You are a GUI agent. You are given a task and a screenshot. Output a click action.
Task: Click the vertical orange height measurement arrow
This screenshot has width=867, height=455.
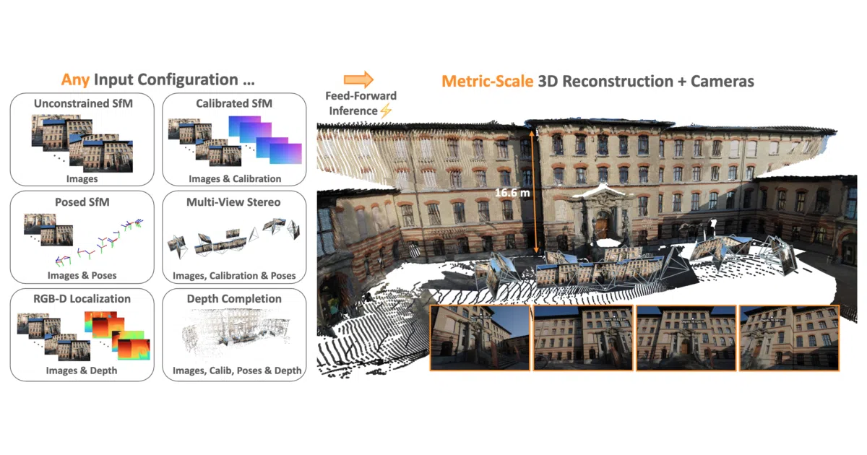tap(534, 191)
